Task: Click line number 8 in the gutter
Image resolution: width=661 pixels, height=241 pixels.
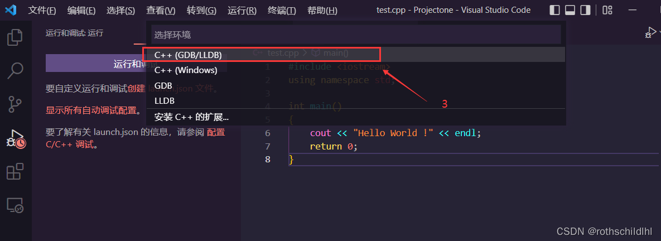Action: click(268, 159)
